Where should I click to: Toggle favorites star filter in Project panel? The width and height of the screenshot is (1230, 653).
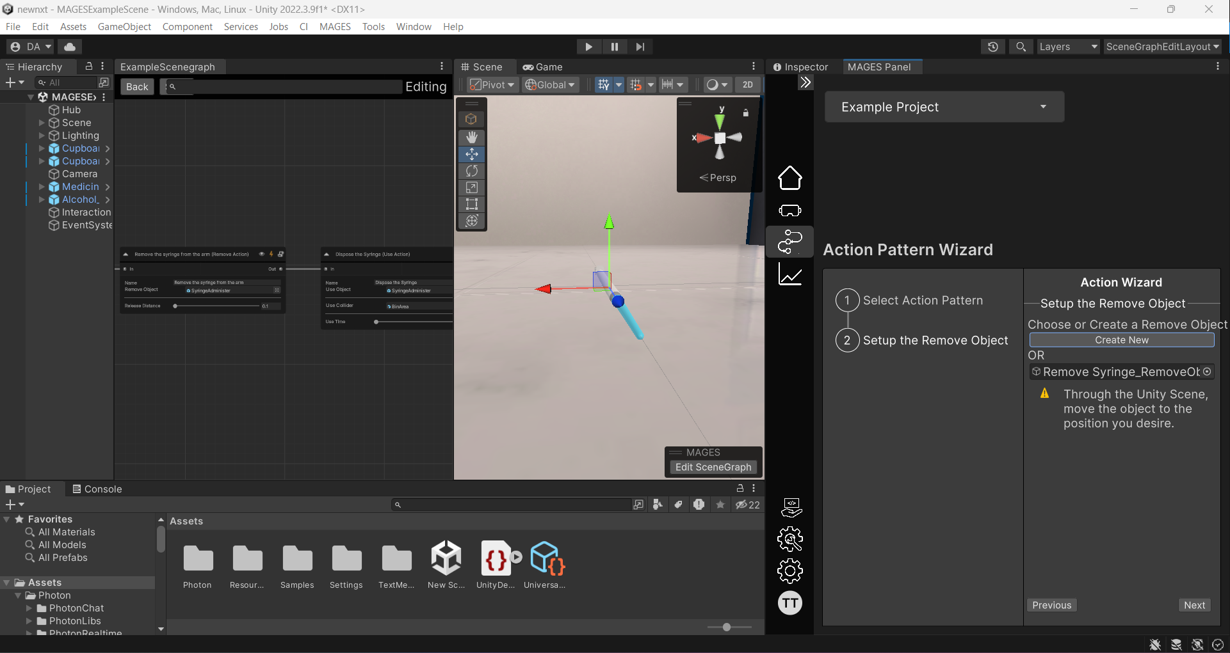click(720, 505)
